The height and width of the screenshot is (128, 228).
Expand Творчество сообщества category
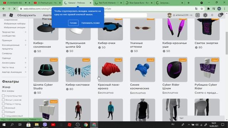(x=25, y=32)
